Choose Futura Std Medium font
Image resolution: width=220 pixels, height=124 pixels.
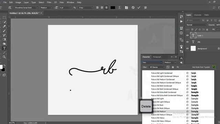click(x=178, y=111)
